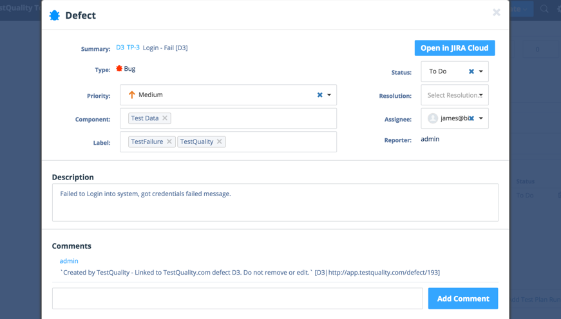
Task: Open the TP-3 summary link
Action: (133, 48)
